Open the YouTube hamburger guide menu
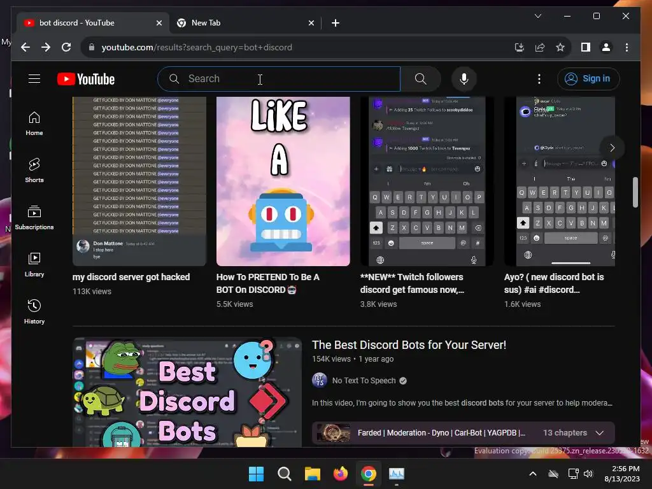Viewport: 652px width, 489px height. pos(34,78)
